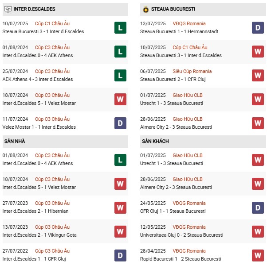
Task: Click the W badge for the Vikingur Gota match
Action: [120, 231]
